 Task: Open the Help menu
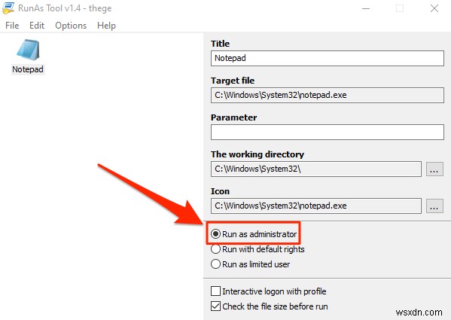(x=106, y=26)
